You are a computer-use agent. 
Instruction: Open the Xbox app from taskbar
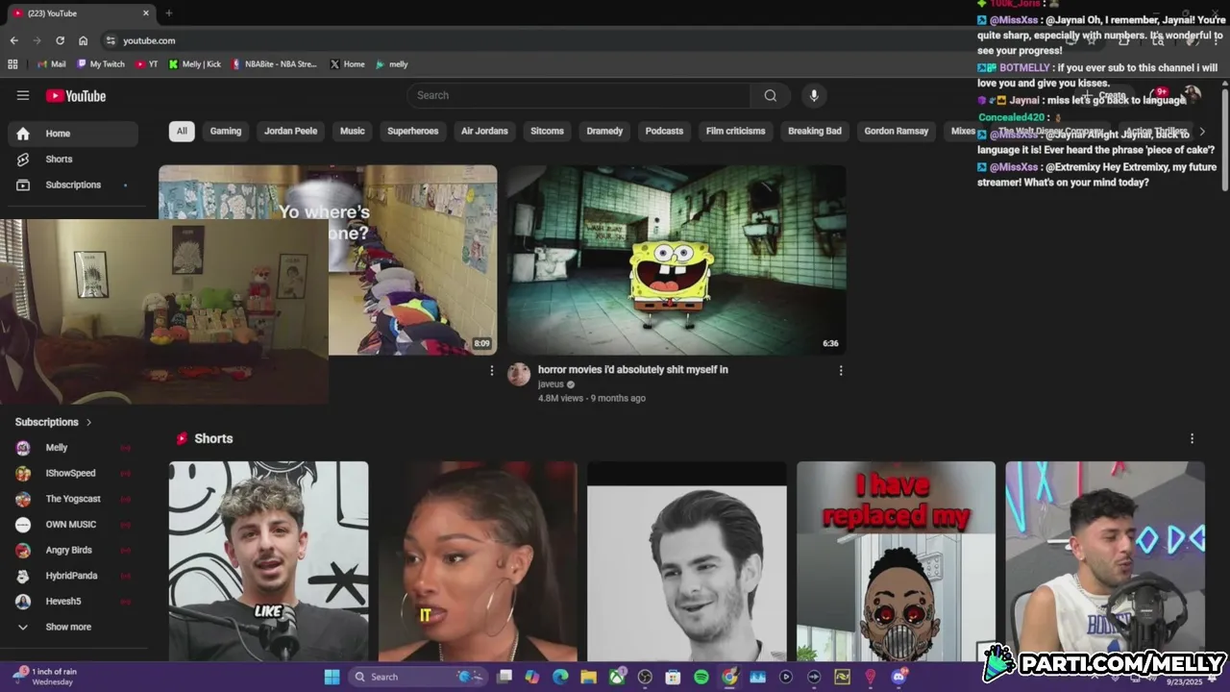[x=617, y=677]
